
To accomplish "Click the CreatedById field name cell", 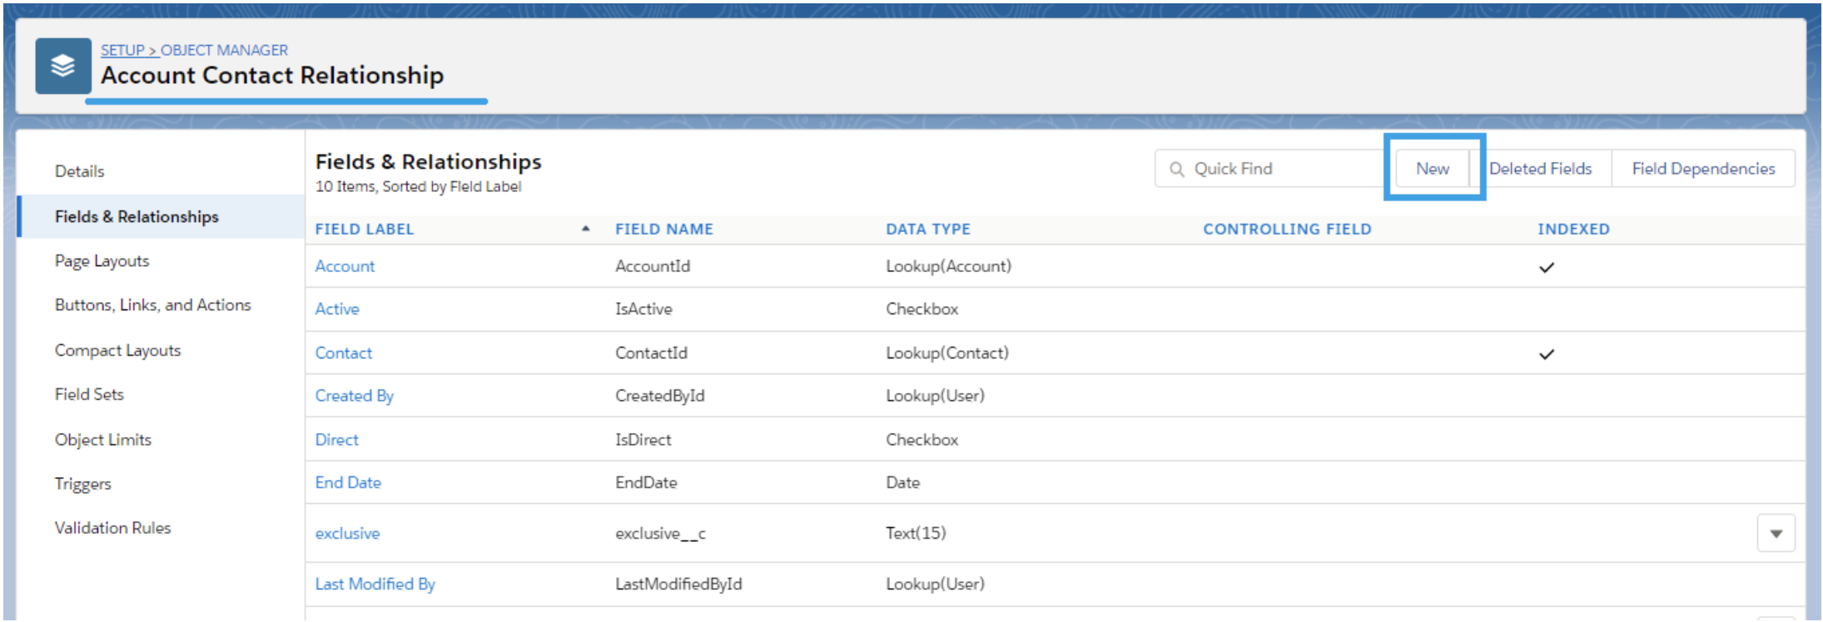I will [659, 396].
